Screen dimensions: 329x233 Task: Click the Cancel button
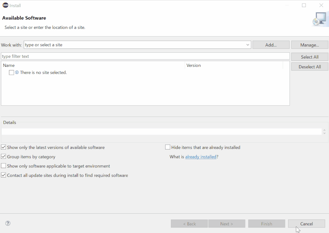(306, 224)
